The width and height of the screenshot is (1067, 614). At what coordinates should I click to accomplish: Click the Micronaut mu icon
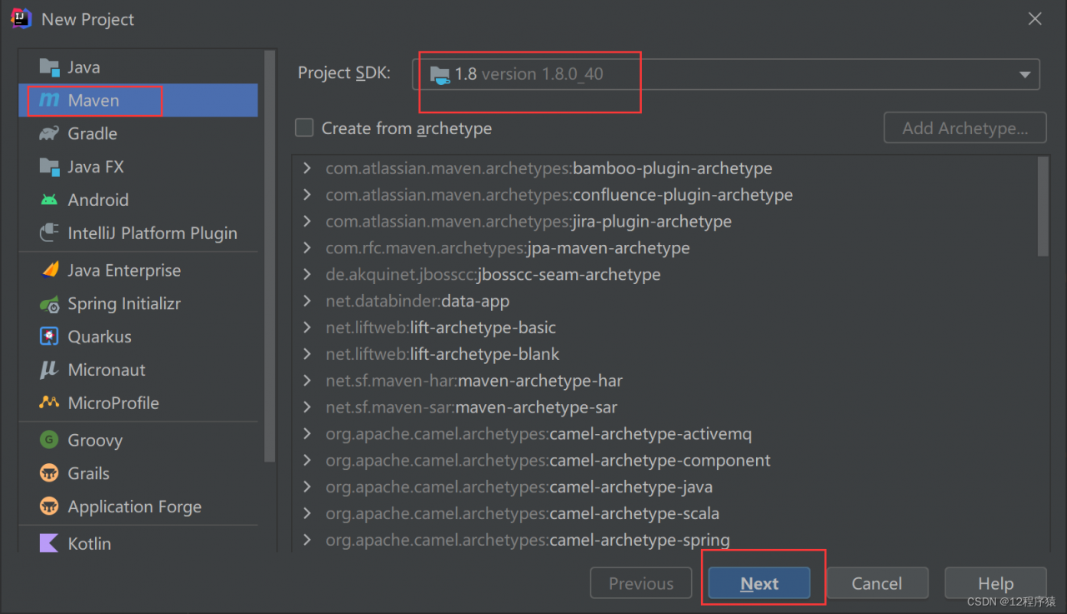(x=49, y=370)
